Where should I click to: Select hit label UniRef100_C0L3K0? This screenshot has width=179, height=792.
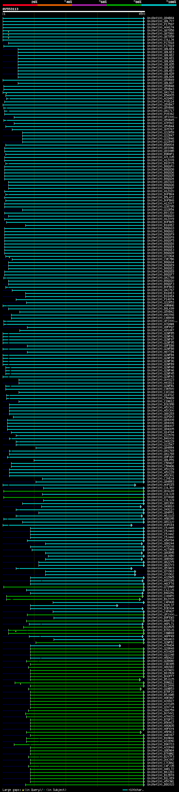coord(160,488)
